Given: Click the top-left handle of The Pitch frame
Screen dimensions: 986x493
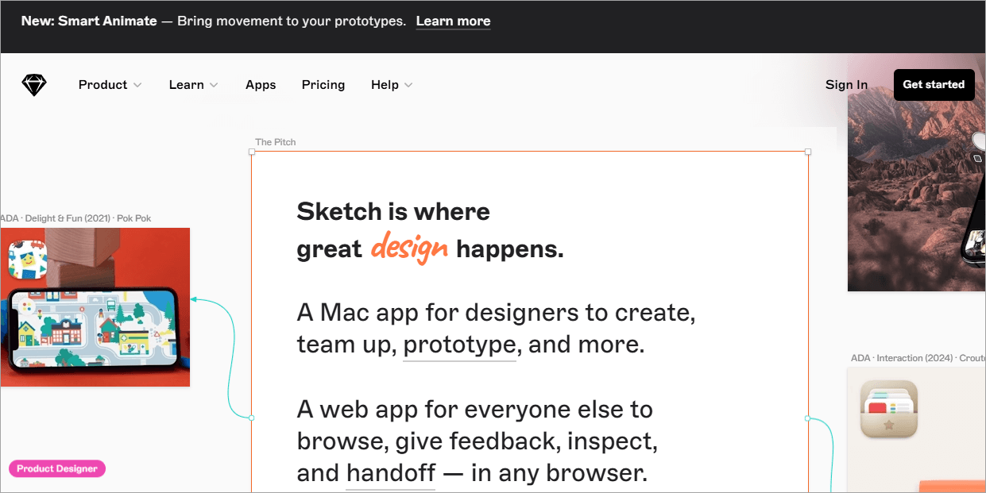Looking at the screenshot, I should click(252, 152).
